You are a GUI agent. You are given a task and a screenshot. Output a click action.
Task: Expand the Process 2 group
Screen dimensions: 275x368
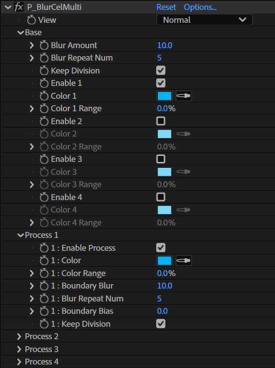click(19, 337)
